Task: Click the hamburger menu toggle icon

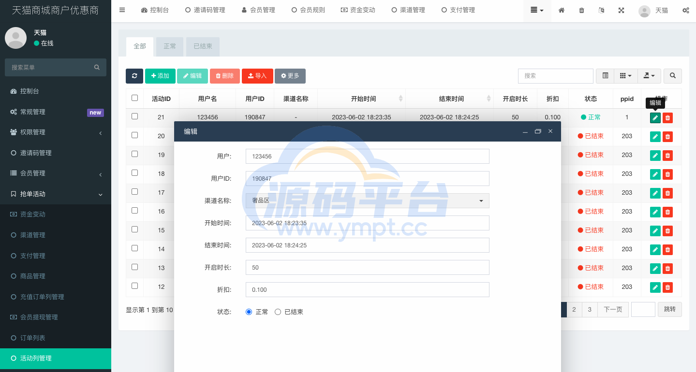Action: point(122,10)
